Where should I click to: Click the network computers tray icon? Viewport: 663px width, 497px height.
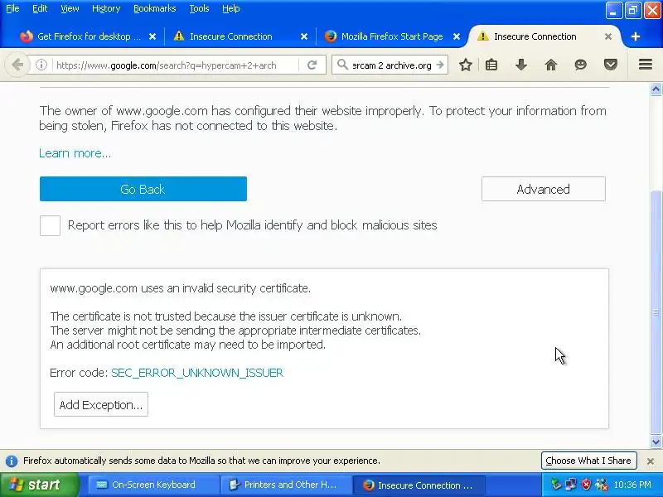point(571,485)
